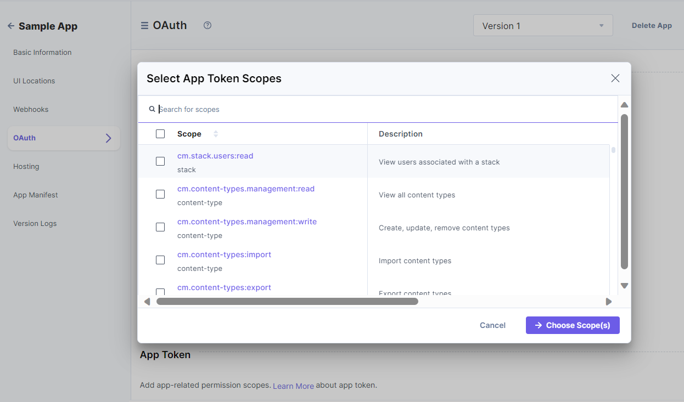Click the hamburger menu icon beside OAuth
Screen dimensions: 684x402
click(144, 26)
